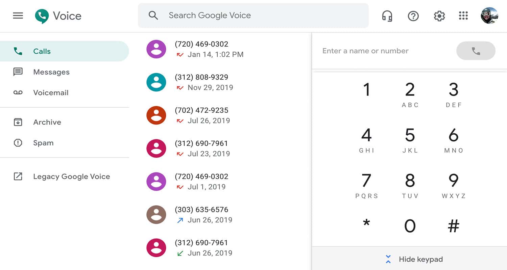Open the account profile picture
Image resolution: width=507 pixels, height=270 pixels.
(x=489, y=16)
